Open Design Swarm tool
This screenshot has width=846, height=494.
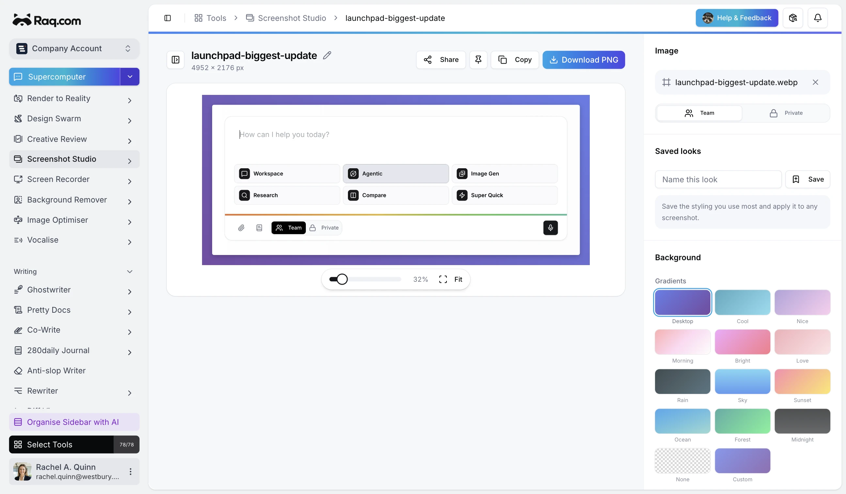74,119
